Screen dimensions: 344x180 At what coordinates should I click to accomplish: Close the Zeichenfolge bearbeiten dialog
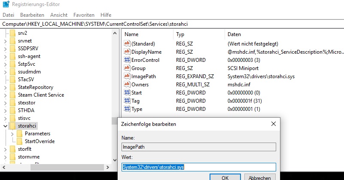(274, 124)
